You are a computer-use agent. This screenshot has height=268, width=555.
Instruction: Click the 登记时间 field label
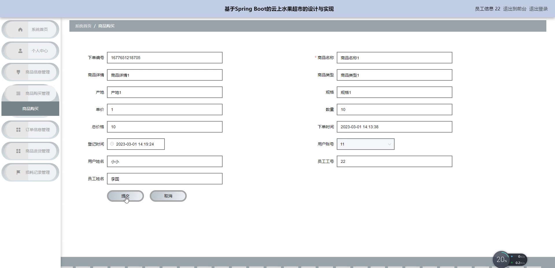click(96, 144)
